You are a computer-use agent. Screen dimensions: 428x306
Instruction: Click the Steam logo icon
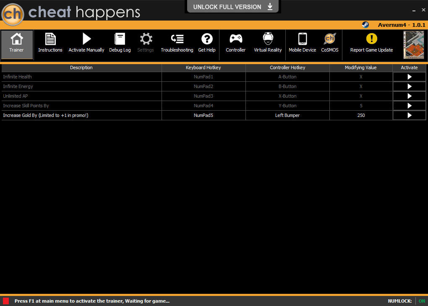point(365,25)
